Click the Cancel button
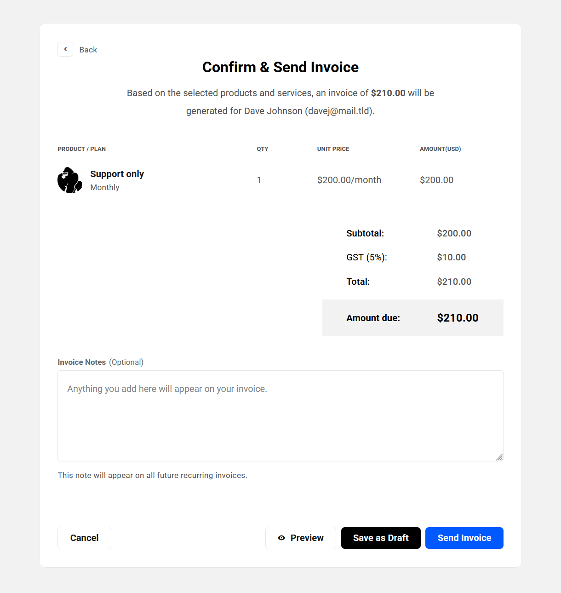561x593 pixels. tap(84, 538)
